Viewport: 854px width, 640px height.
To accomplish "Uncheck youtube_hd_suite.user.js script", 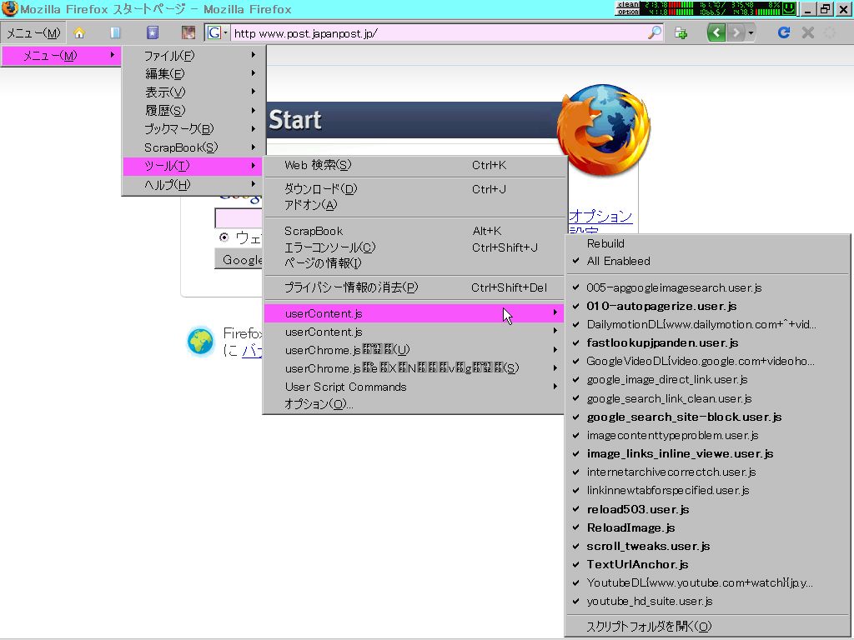I will coord(649,601).
